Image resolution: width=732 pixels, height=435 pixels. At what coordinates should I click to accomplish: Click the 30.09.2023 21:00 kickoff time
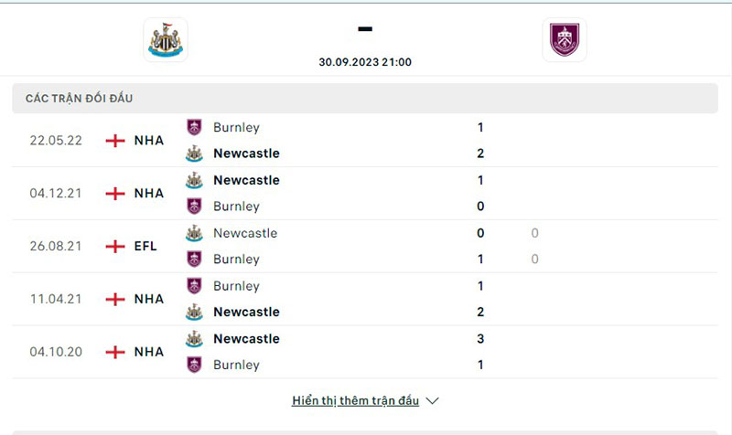click(365, 62)
